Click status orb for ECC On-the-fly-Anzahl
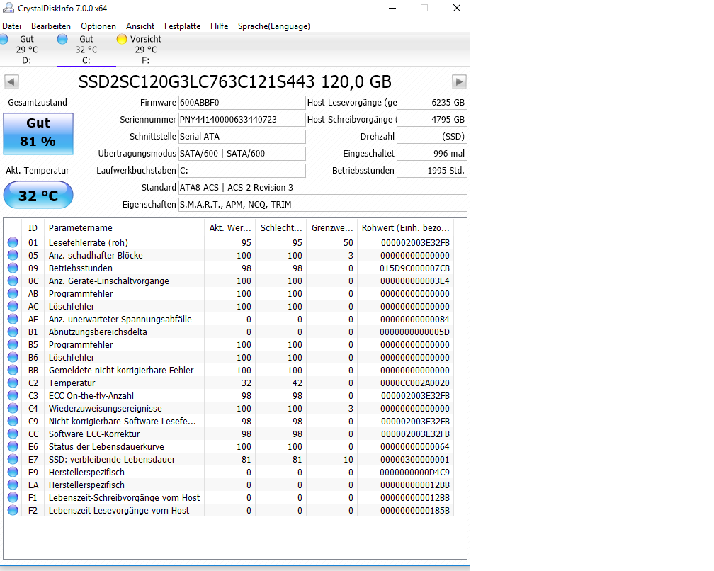The height and width of the screenshot is (571, 714). click(13, 396)
